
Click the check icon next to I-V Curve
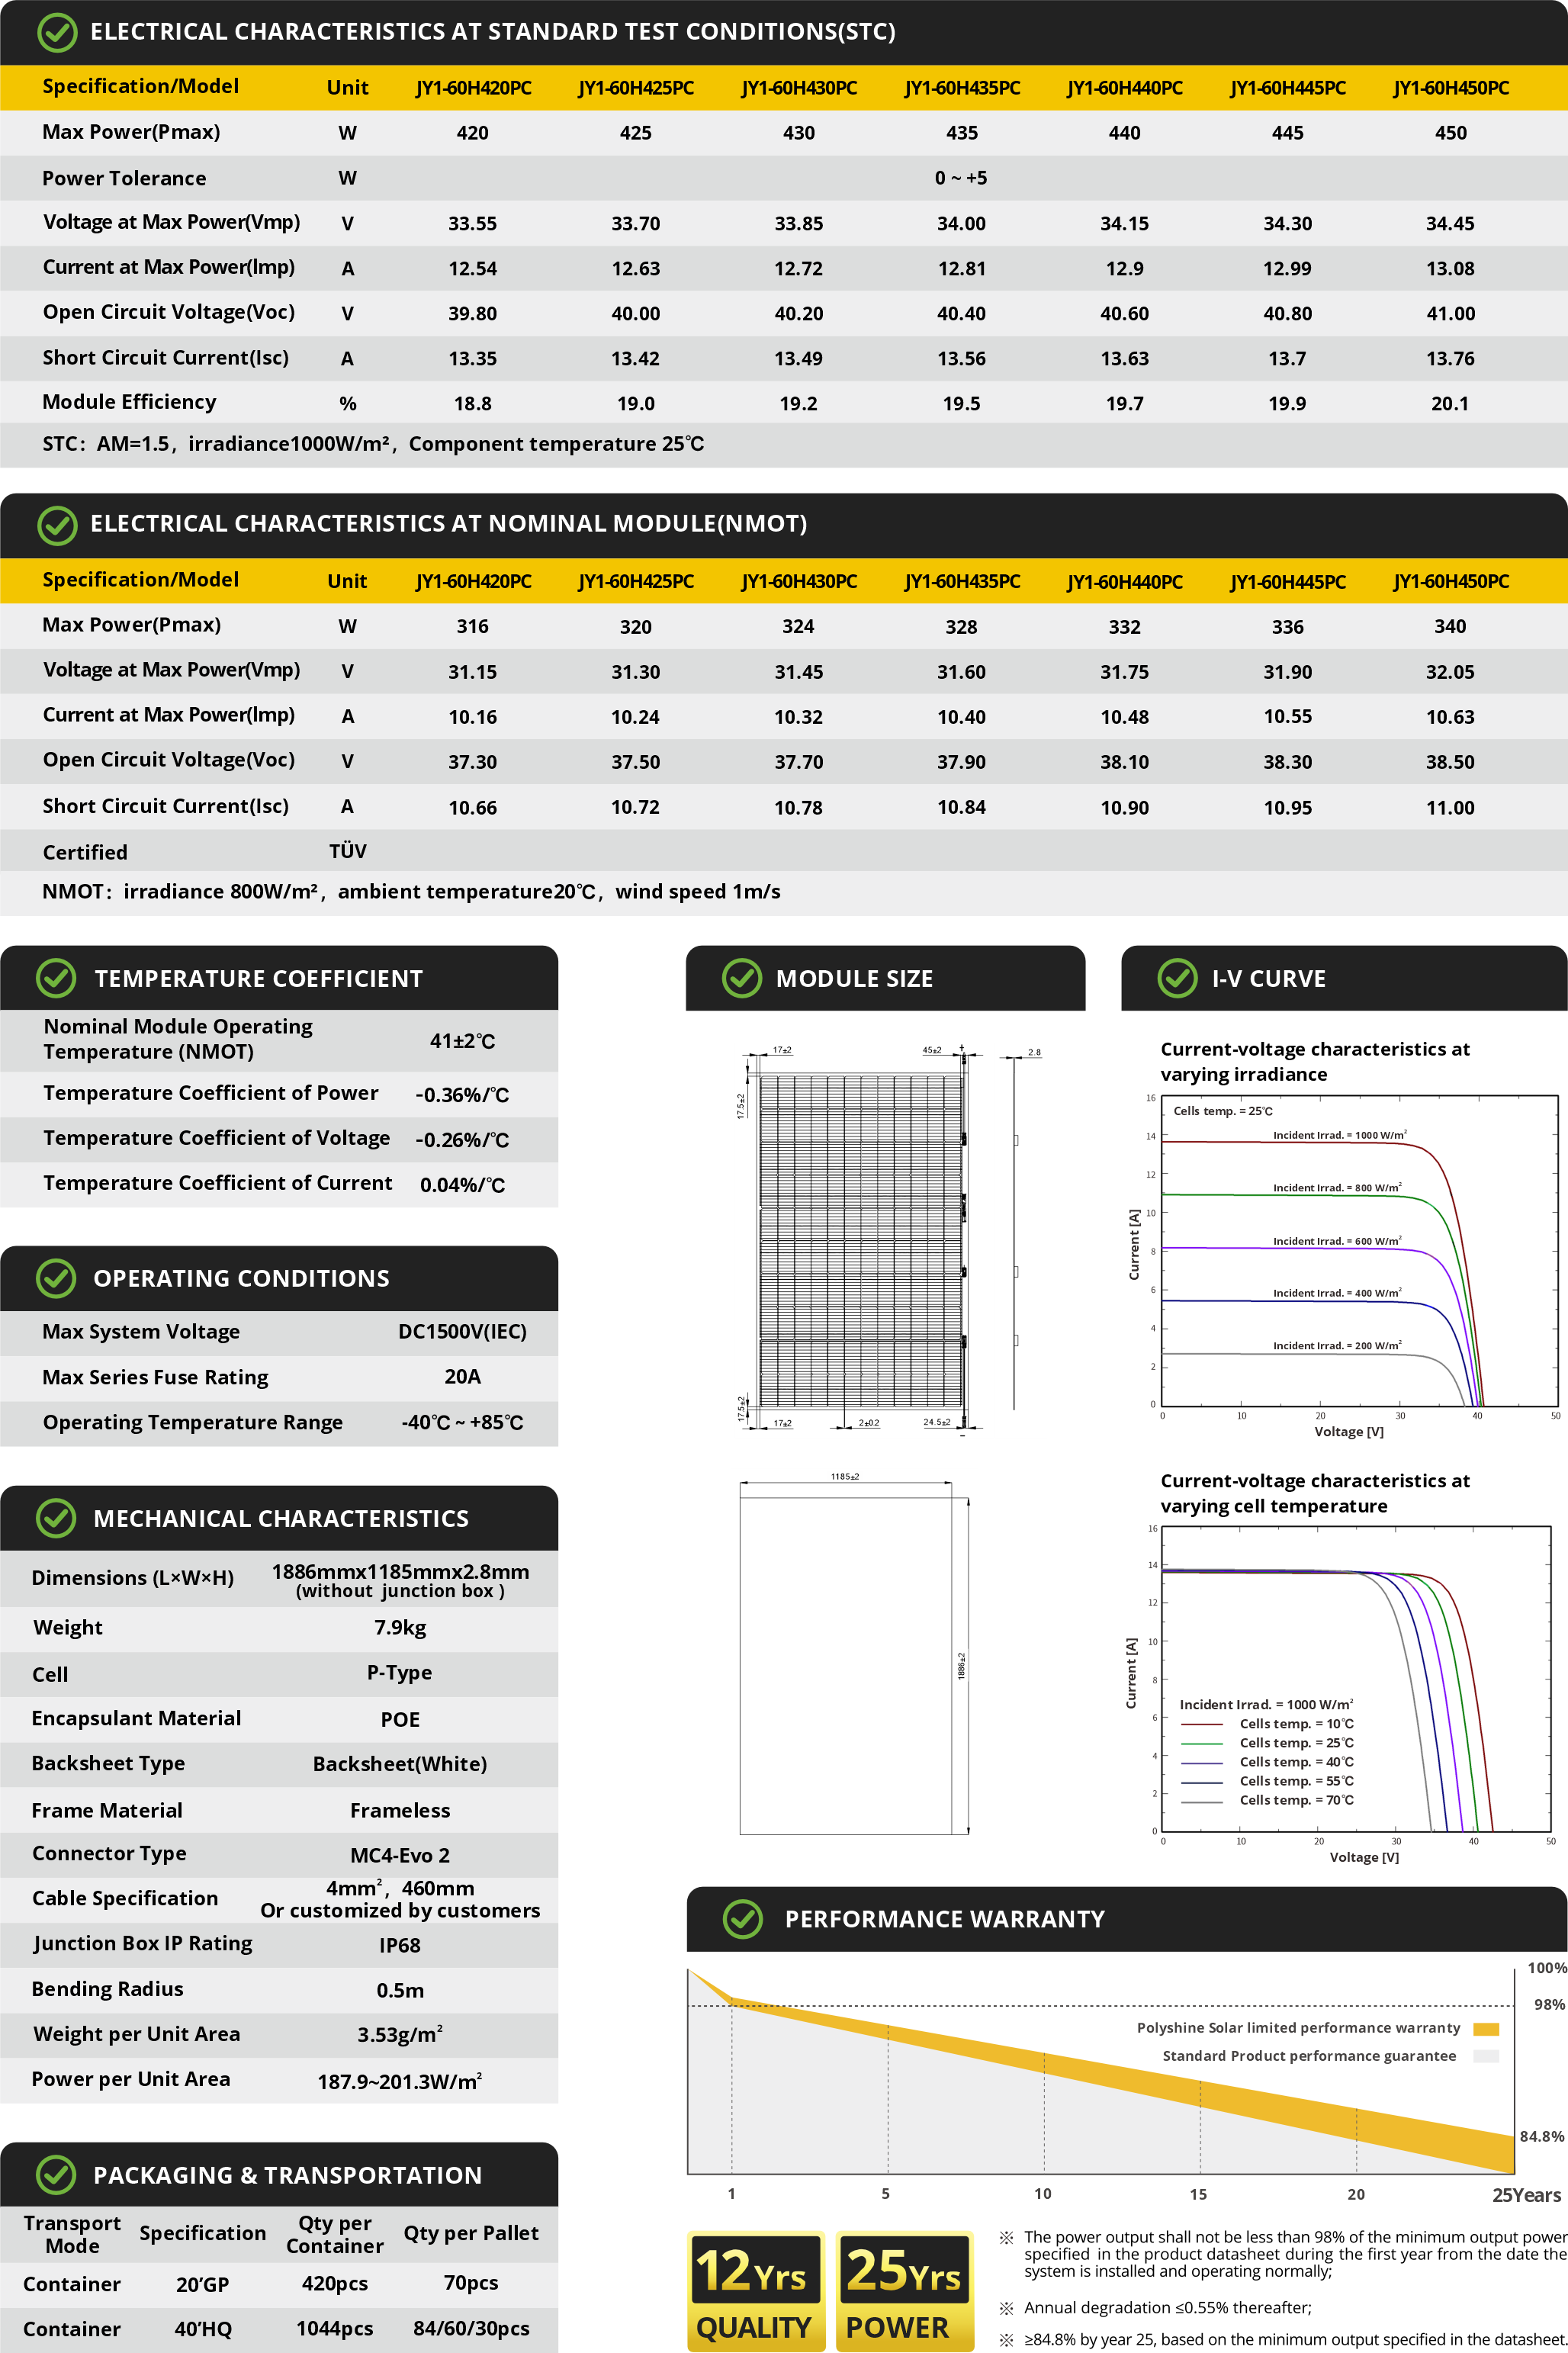(1177, 978)
